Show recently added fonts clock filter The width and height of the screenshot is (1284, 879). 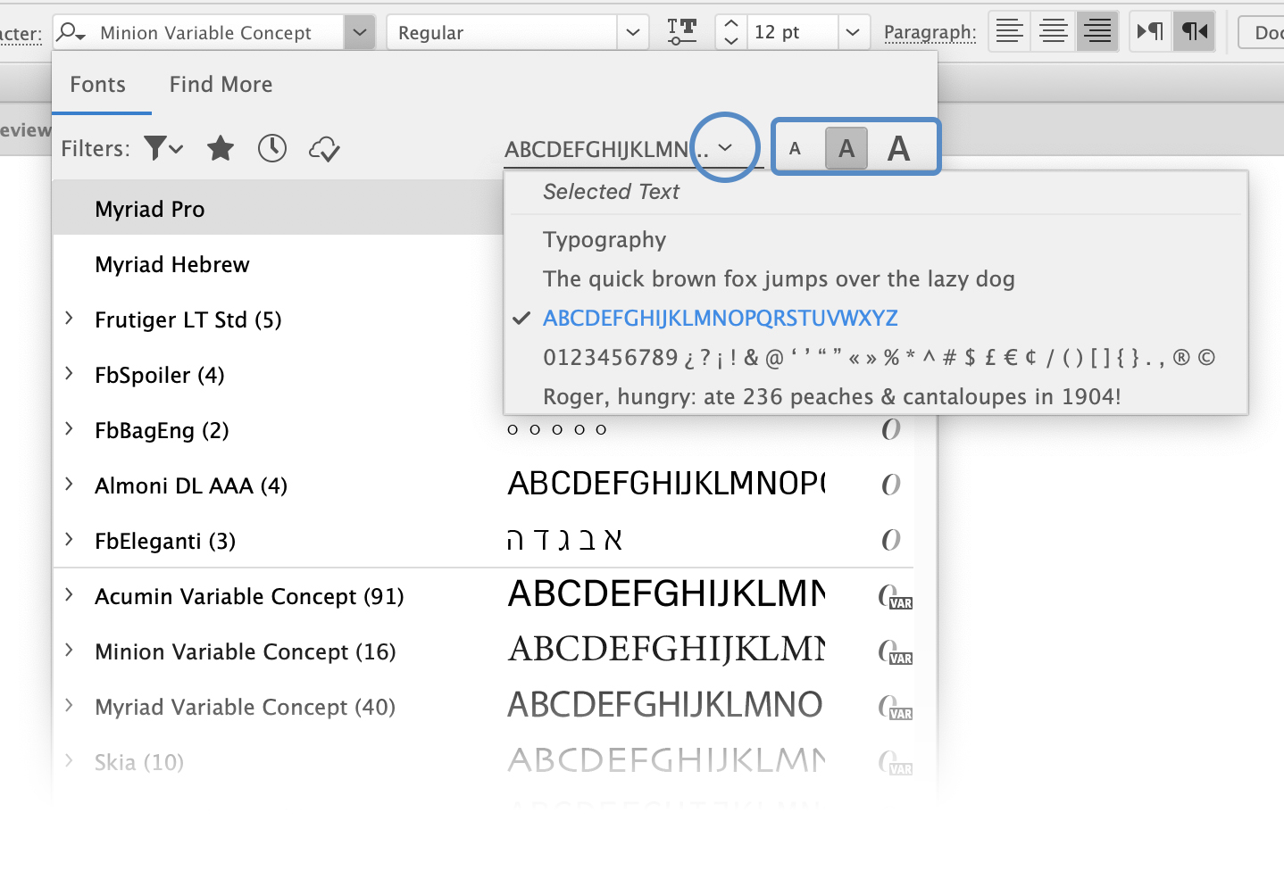pos(272,148)
